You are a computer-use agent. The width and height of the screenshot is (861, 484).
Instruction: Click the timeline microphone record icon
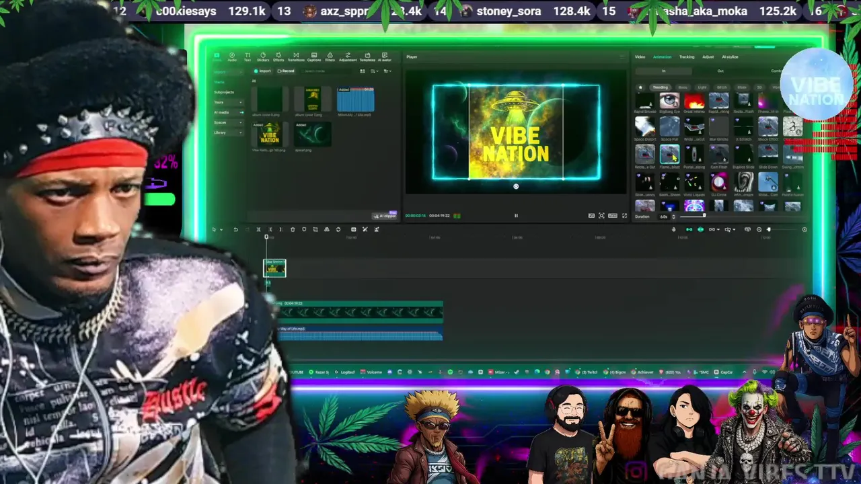coord(674,229)
